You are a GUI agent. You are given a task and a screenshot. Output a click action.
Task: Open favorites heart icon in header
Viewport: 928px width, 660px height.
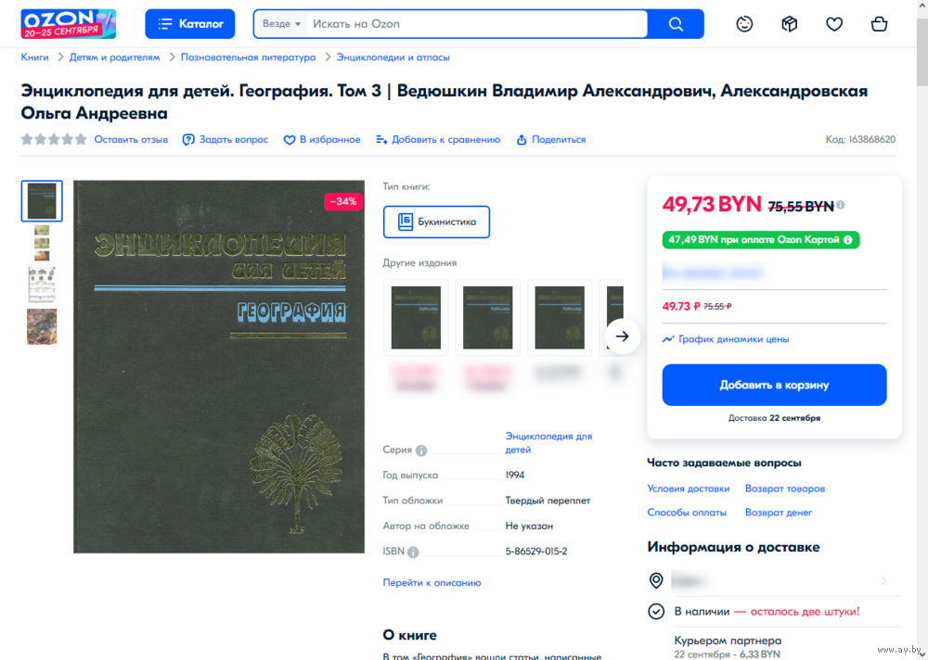[x=834, y=24]
